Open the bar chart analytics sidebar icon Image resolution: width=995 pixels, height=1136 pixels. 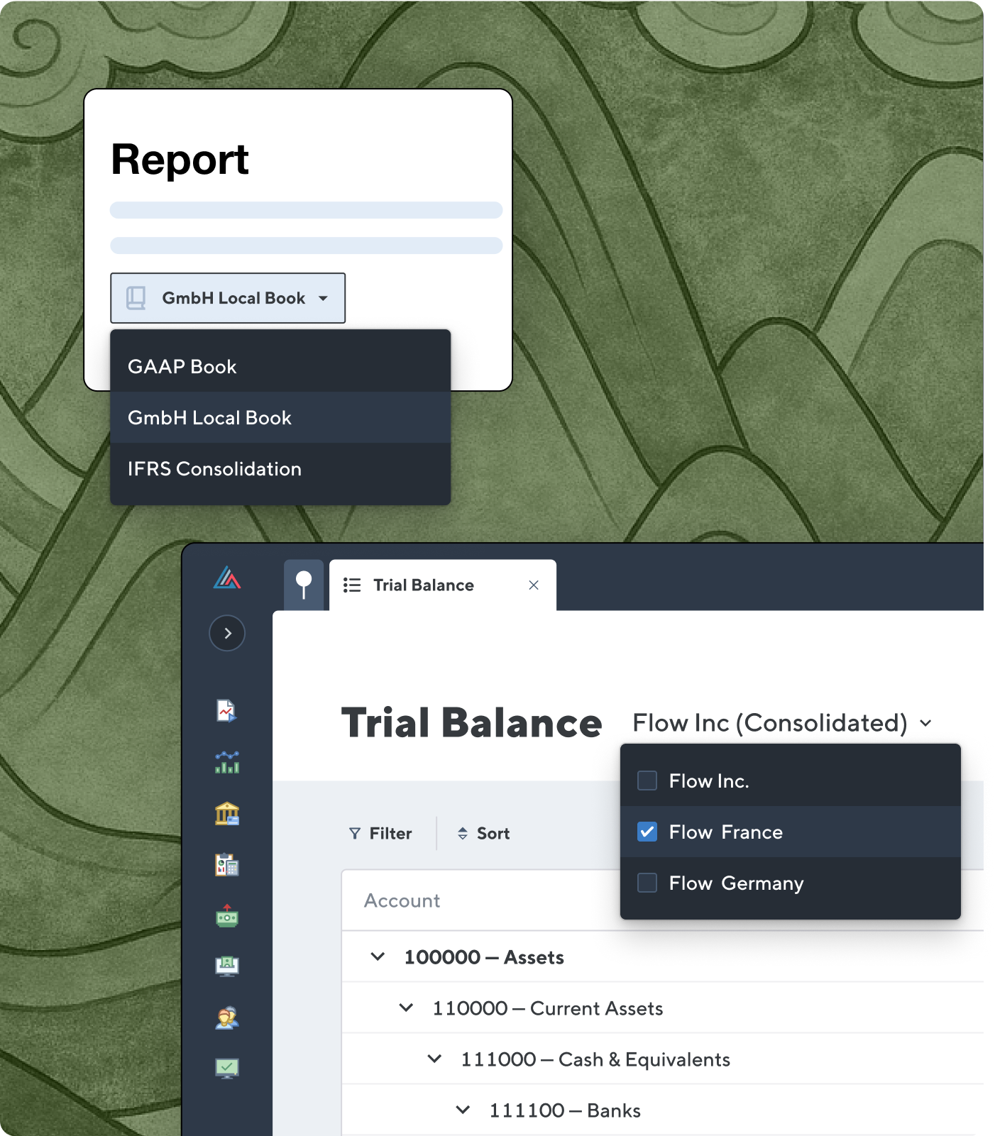(x=227, y=762)
